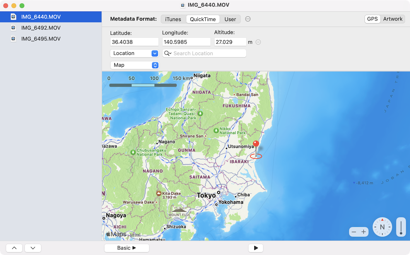Viewport: 410px width, 255px height.
Task: Open the Legal link on map
Action: 135,235
